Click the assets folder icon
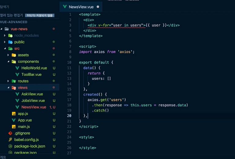 point(14,55)
